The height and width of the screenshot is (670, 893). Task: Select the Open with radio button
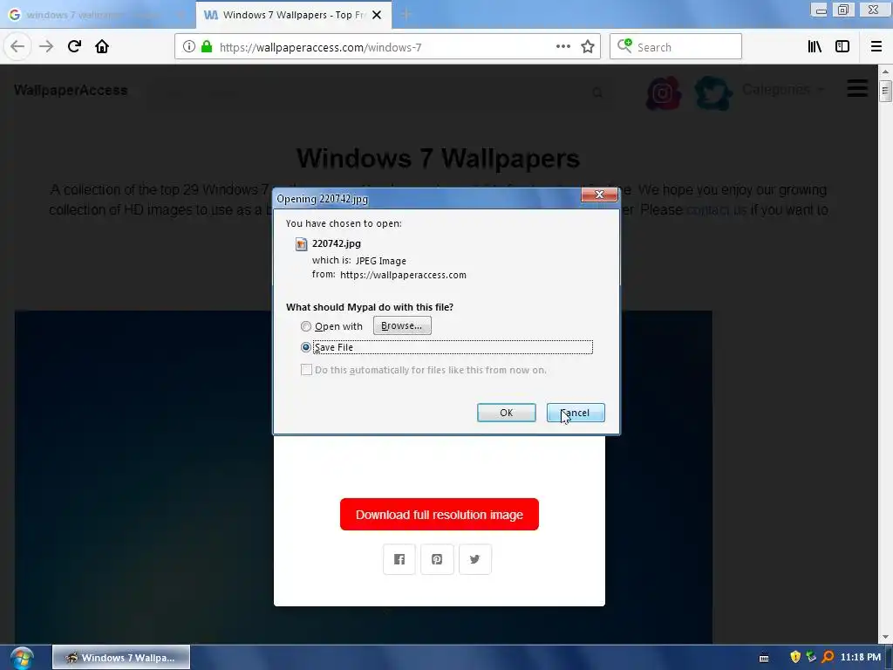tap(306, 326)
